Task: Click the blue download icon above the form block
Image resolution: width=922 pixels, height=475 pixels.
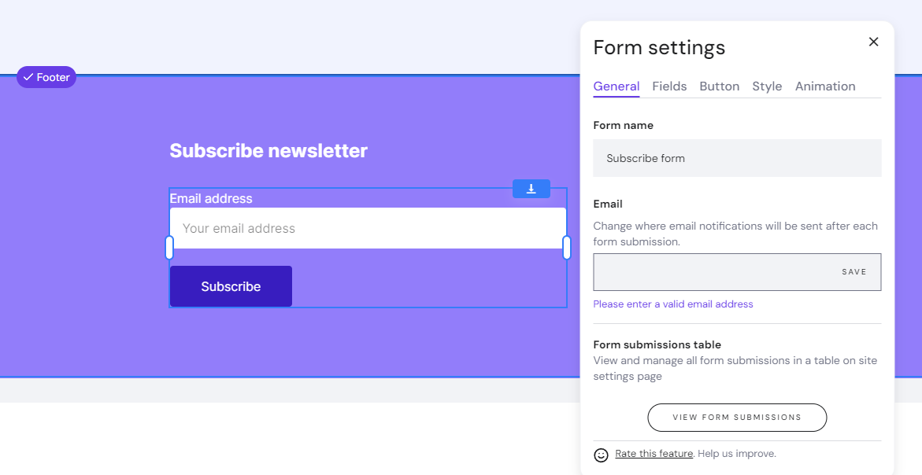Action: (531, 189)
